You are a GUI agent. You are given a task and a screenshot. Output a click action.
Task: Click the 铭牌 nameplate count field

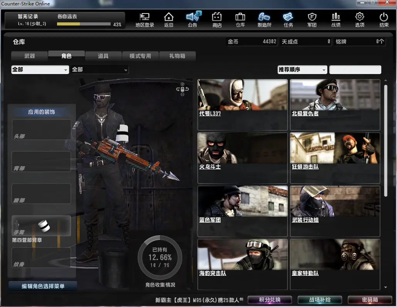[360, 42]
